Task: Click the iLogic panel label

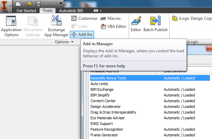Action: point(193,42)
